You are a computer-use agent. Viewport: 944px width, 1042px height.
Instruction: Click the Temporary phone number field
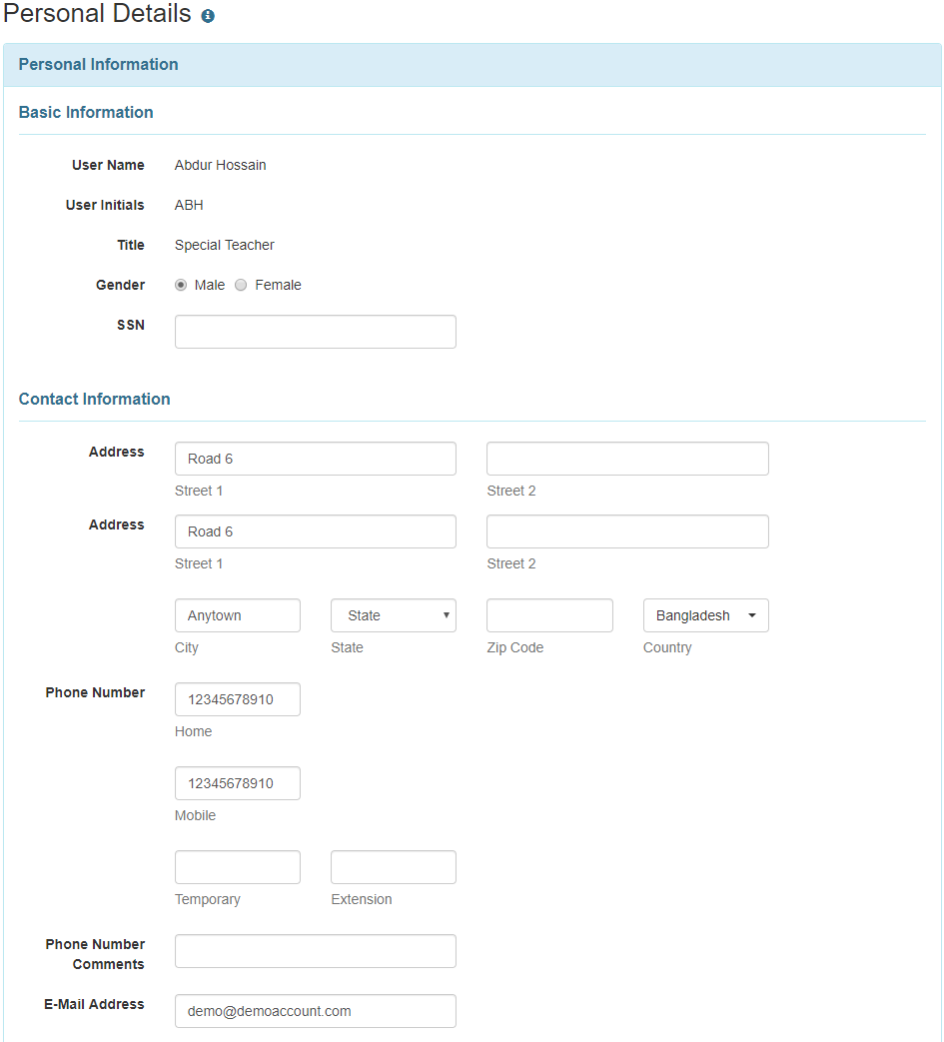coord(238,867)
